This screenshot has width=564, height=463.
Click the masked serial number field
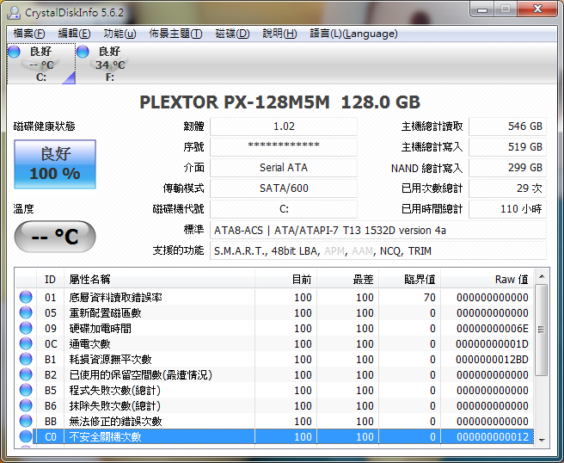point(284,147)
